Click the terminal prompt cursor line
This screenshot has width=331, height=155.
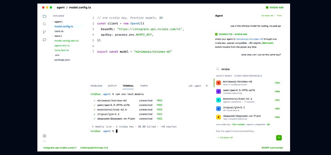pos(104,131)
